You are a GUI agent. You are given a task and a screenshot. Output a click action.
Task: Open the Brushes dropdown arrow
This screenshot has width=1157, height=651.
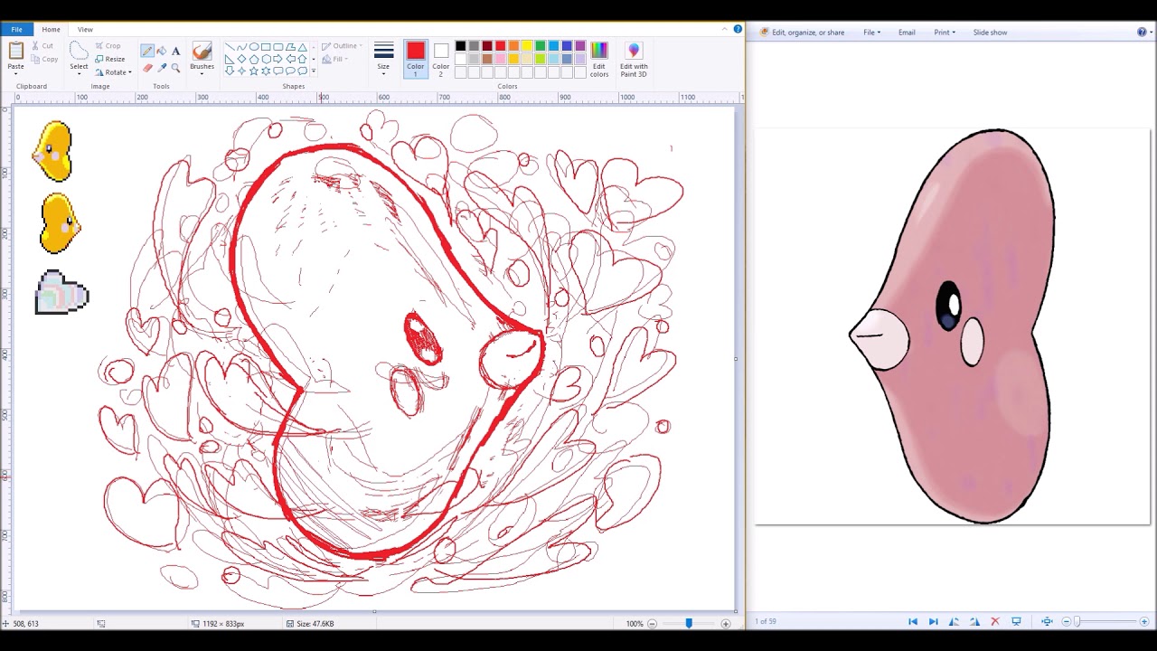pyautogui.click(x=202, y=73)
